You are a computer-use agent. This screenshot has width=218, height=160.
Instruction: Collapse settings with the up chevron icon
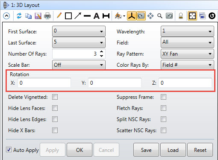(x=6, y=16)
